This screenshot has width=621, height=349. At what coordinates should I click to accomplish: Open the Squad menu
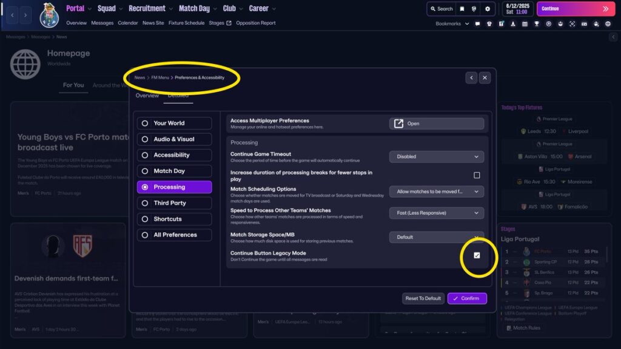coord(110,8)
